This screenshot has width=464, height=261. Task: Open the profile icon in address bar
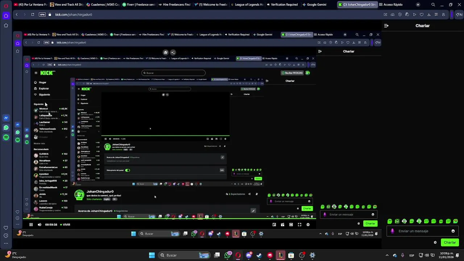[443, 14]
